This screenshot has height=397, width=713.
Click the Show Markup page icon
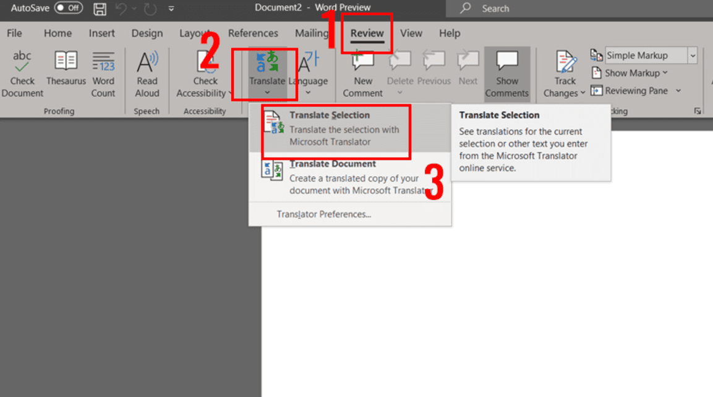(597, 73)
